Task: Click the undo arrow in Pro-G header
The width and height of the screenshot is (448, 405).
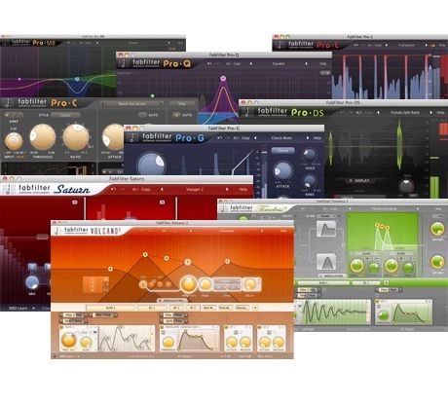Action: [220, 138]
